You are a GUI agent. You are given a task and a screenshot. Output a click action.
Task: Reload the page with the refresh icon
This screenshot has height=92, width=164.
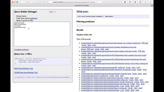click(x=103, y=2)
